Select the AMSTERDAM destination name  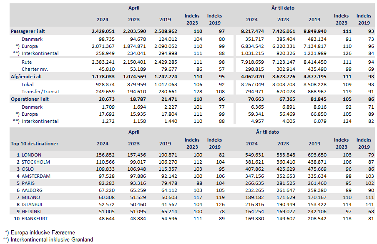(36, 176)
